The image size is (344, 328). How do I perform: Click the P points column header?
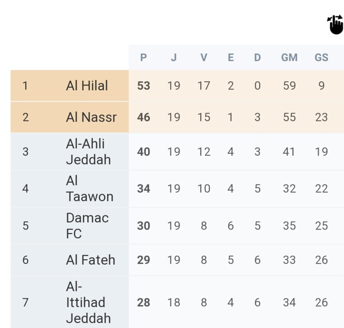[x=143, y=57]
